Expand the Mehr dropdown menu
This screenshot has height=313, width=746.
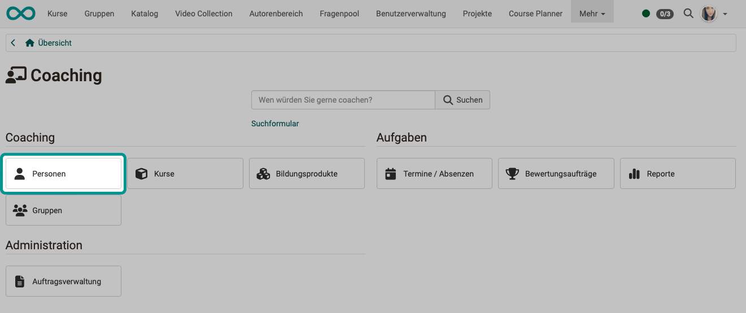(x=592, y=14)
